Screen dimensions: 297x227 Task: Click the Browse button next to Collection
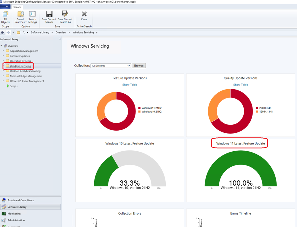(139, 66)
